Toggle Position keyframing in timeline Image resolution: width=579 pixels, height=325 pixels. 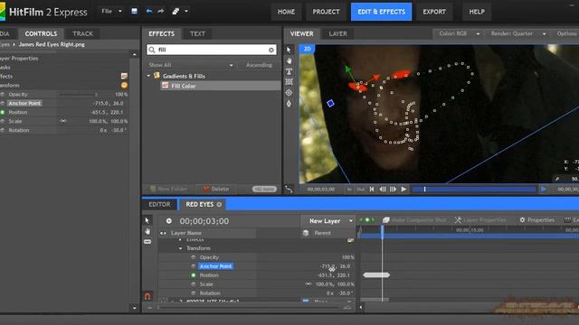pos(193,275)
